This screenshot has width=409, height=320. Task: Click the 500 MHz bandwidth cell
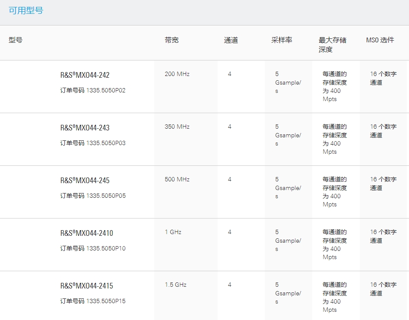click(177, 179)
